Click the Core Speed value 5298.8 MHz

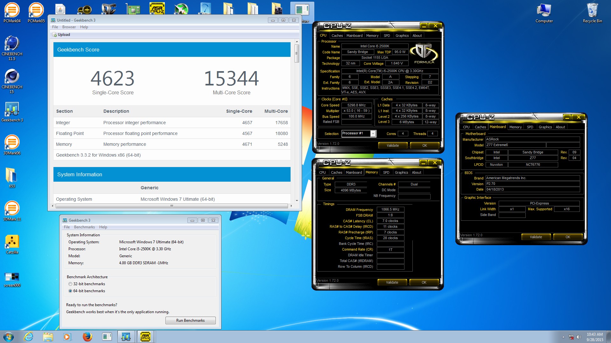pos(356,105)
